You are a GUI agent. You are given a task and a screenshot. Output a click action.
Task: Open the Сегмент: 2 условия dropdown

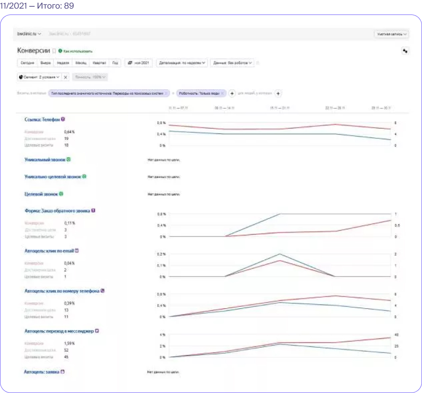[39, 77]
